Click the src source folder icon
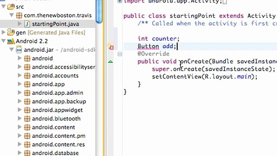Screen dimensions: 277x156 tap(11, 7)
